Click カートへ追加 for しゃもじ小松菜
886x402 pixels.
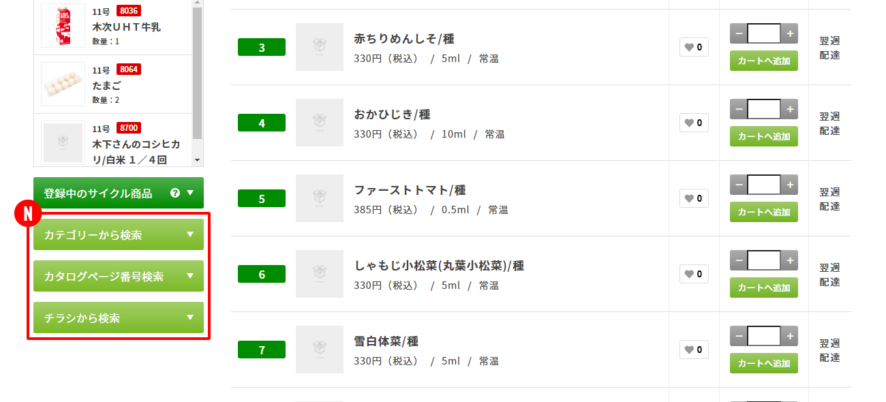click(764, 288)
